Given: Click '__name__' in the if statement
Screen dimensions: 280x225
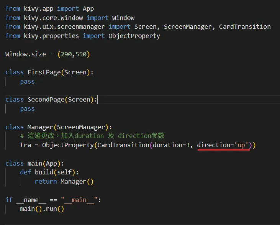Looking at the screenshot, I should pos(31,200).
